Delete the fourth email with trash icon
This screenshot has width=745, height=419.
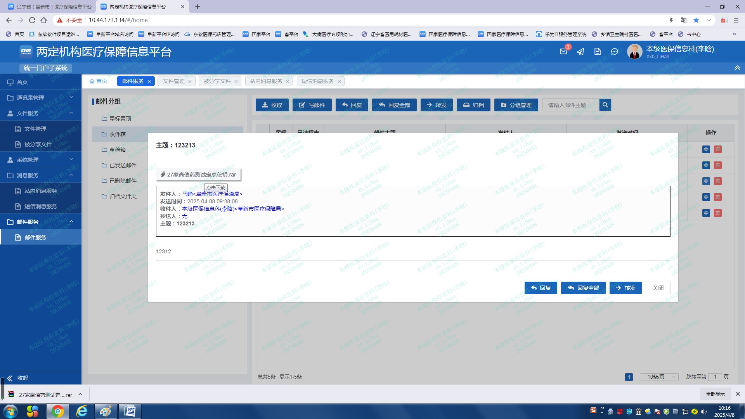coord(718,197)
